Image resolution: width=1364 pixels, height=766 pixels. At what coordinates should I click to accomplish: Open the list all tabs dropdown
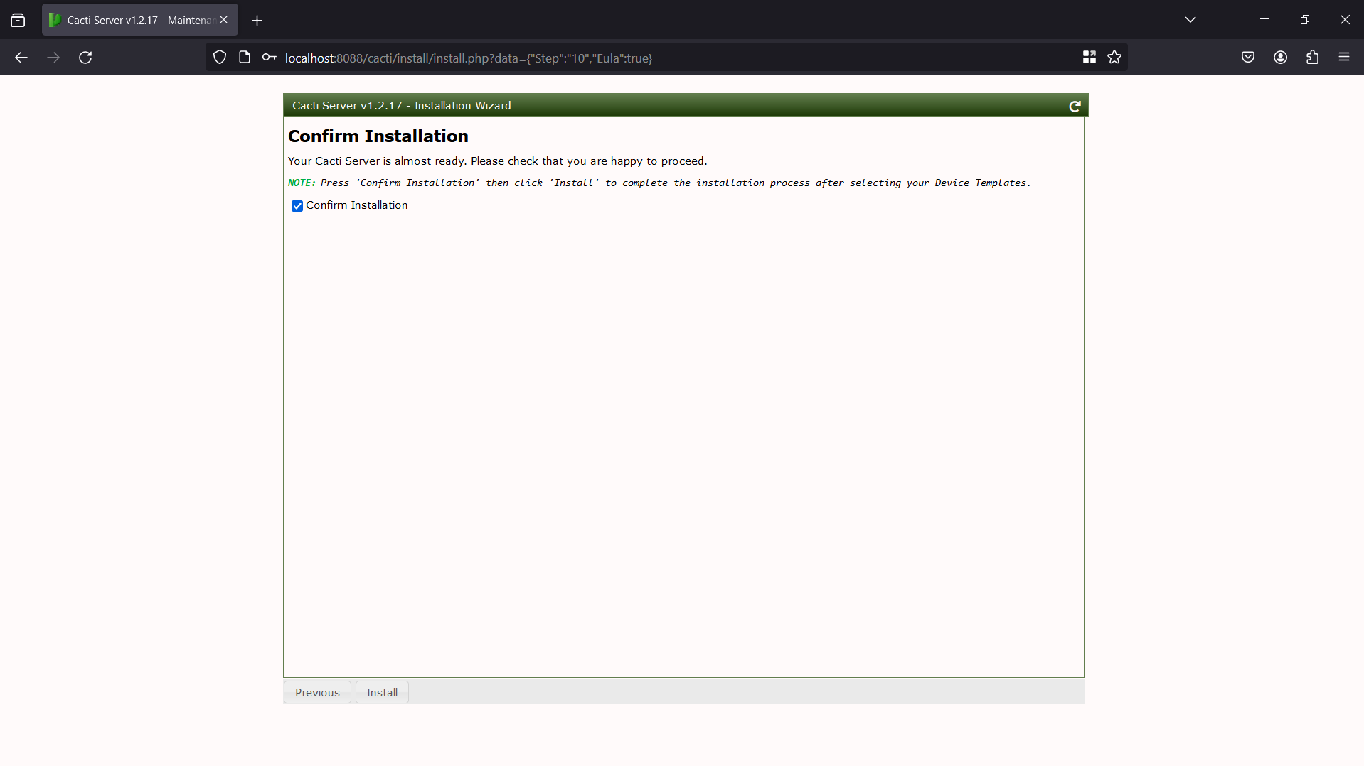[1190, 20]
